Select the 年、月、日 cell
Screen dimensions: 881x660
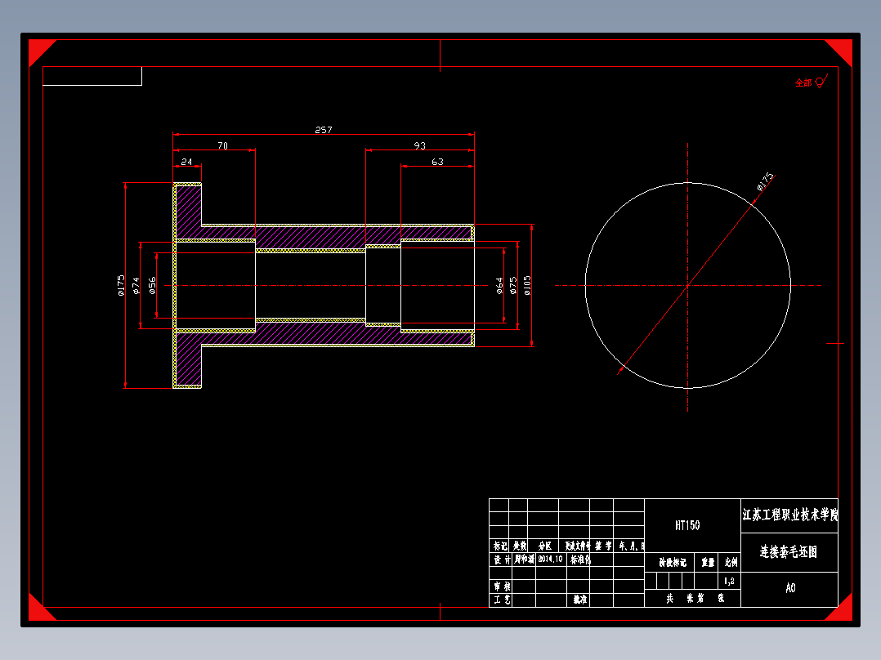[x=631, y=546]
